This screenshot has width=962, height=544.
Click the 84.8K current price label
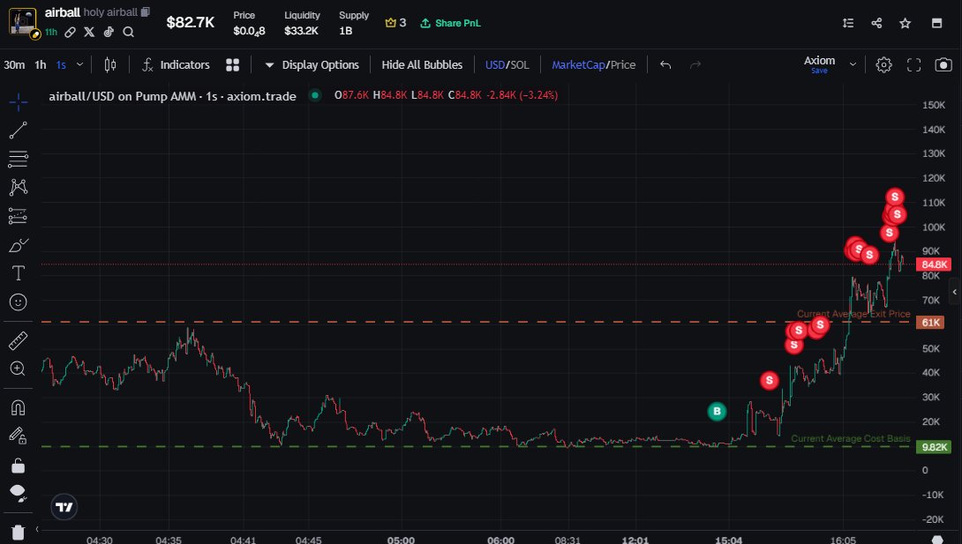coord(933,265)
